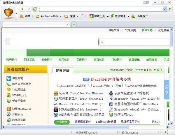The height and width of the screenshot is (135, 175).
Task: Open the 安全软件 category
Action: point(47,60)
